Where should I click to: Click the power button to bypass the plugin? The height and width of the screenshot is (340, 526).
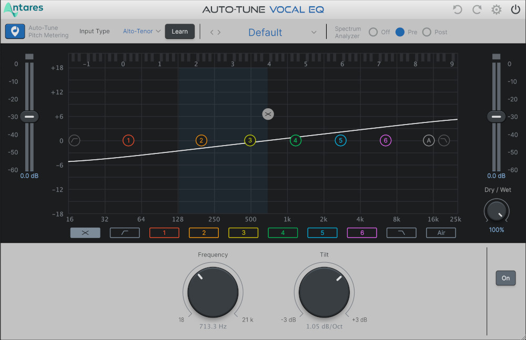515,9
